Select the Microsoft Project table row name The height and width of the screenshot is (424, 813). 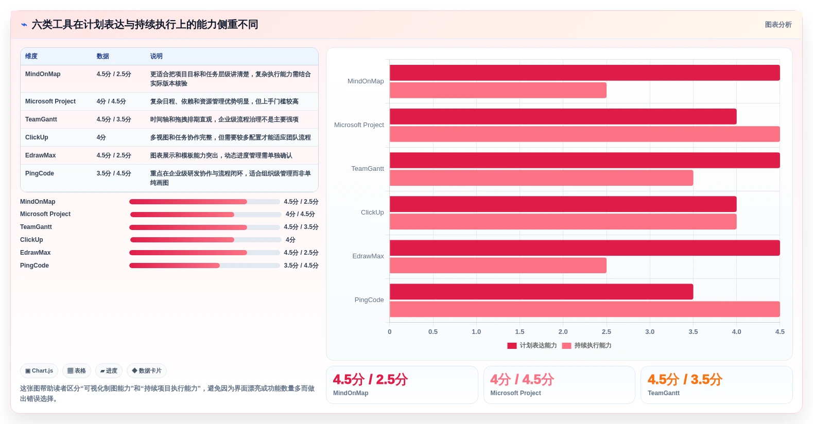50,101
